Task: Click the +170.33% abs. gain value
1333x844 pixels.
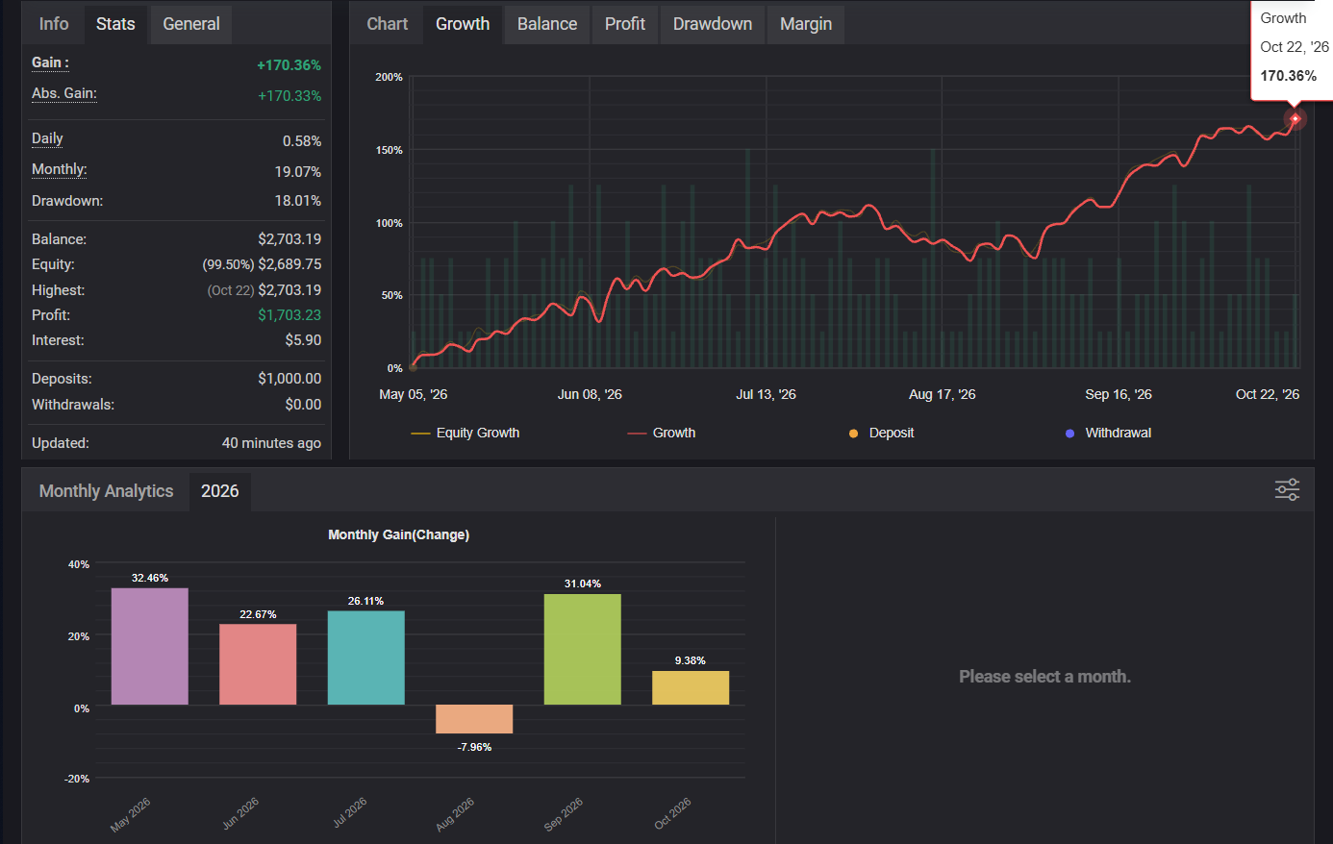Action: (x=289, y=96)
